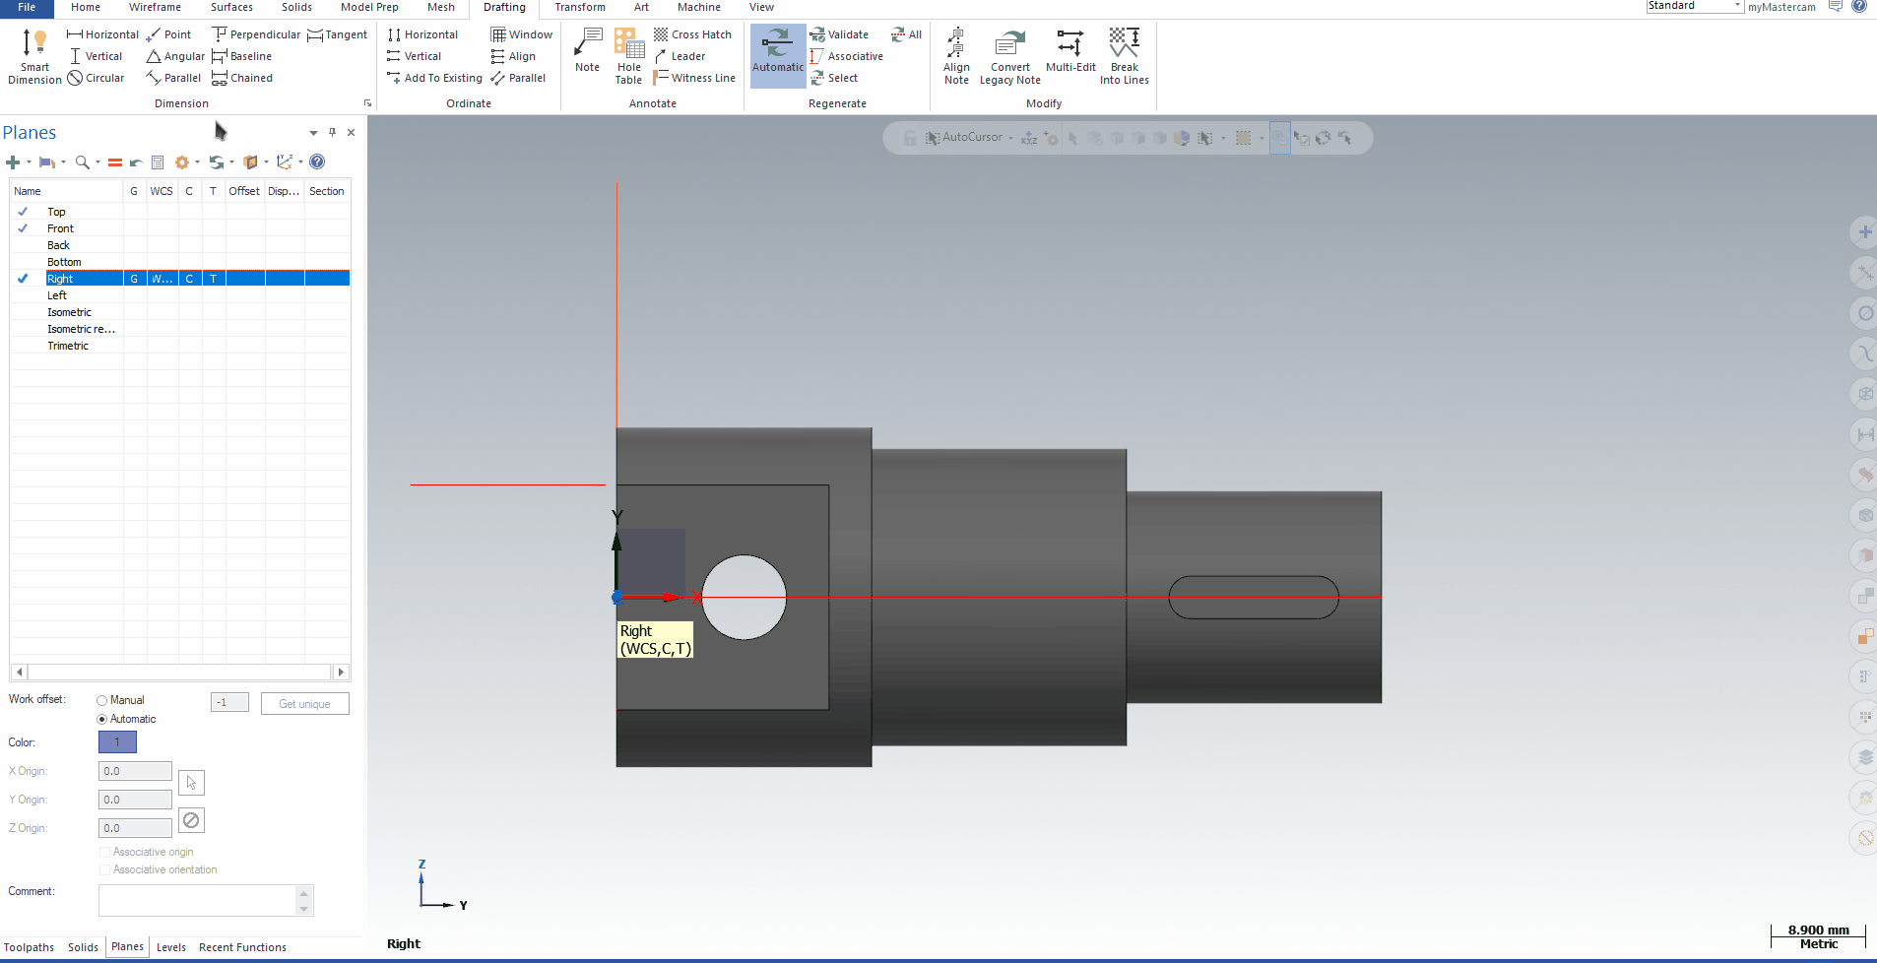Click the Circular dimension tool

point(96,78)
